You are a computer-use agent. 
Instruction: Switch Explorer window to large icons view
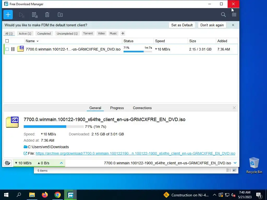point(234,170)
